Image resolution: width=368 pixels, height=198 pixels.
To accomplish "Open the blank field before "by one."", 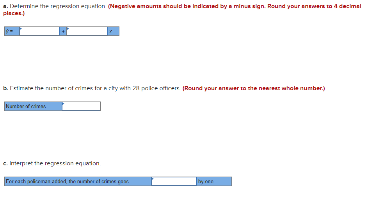I will coord(174,181).
